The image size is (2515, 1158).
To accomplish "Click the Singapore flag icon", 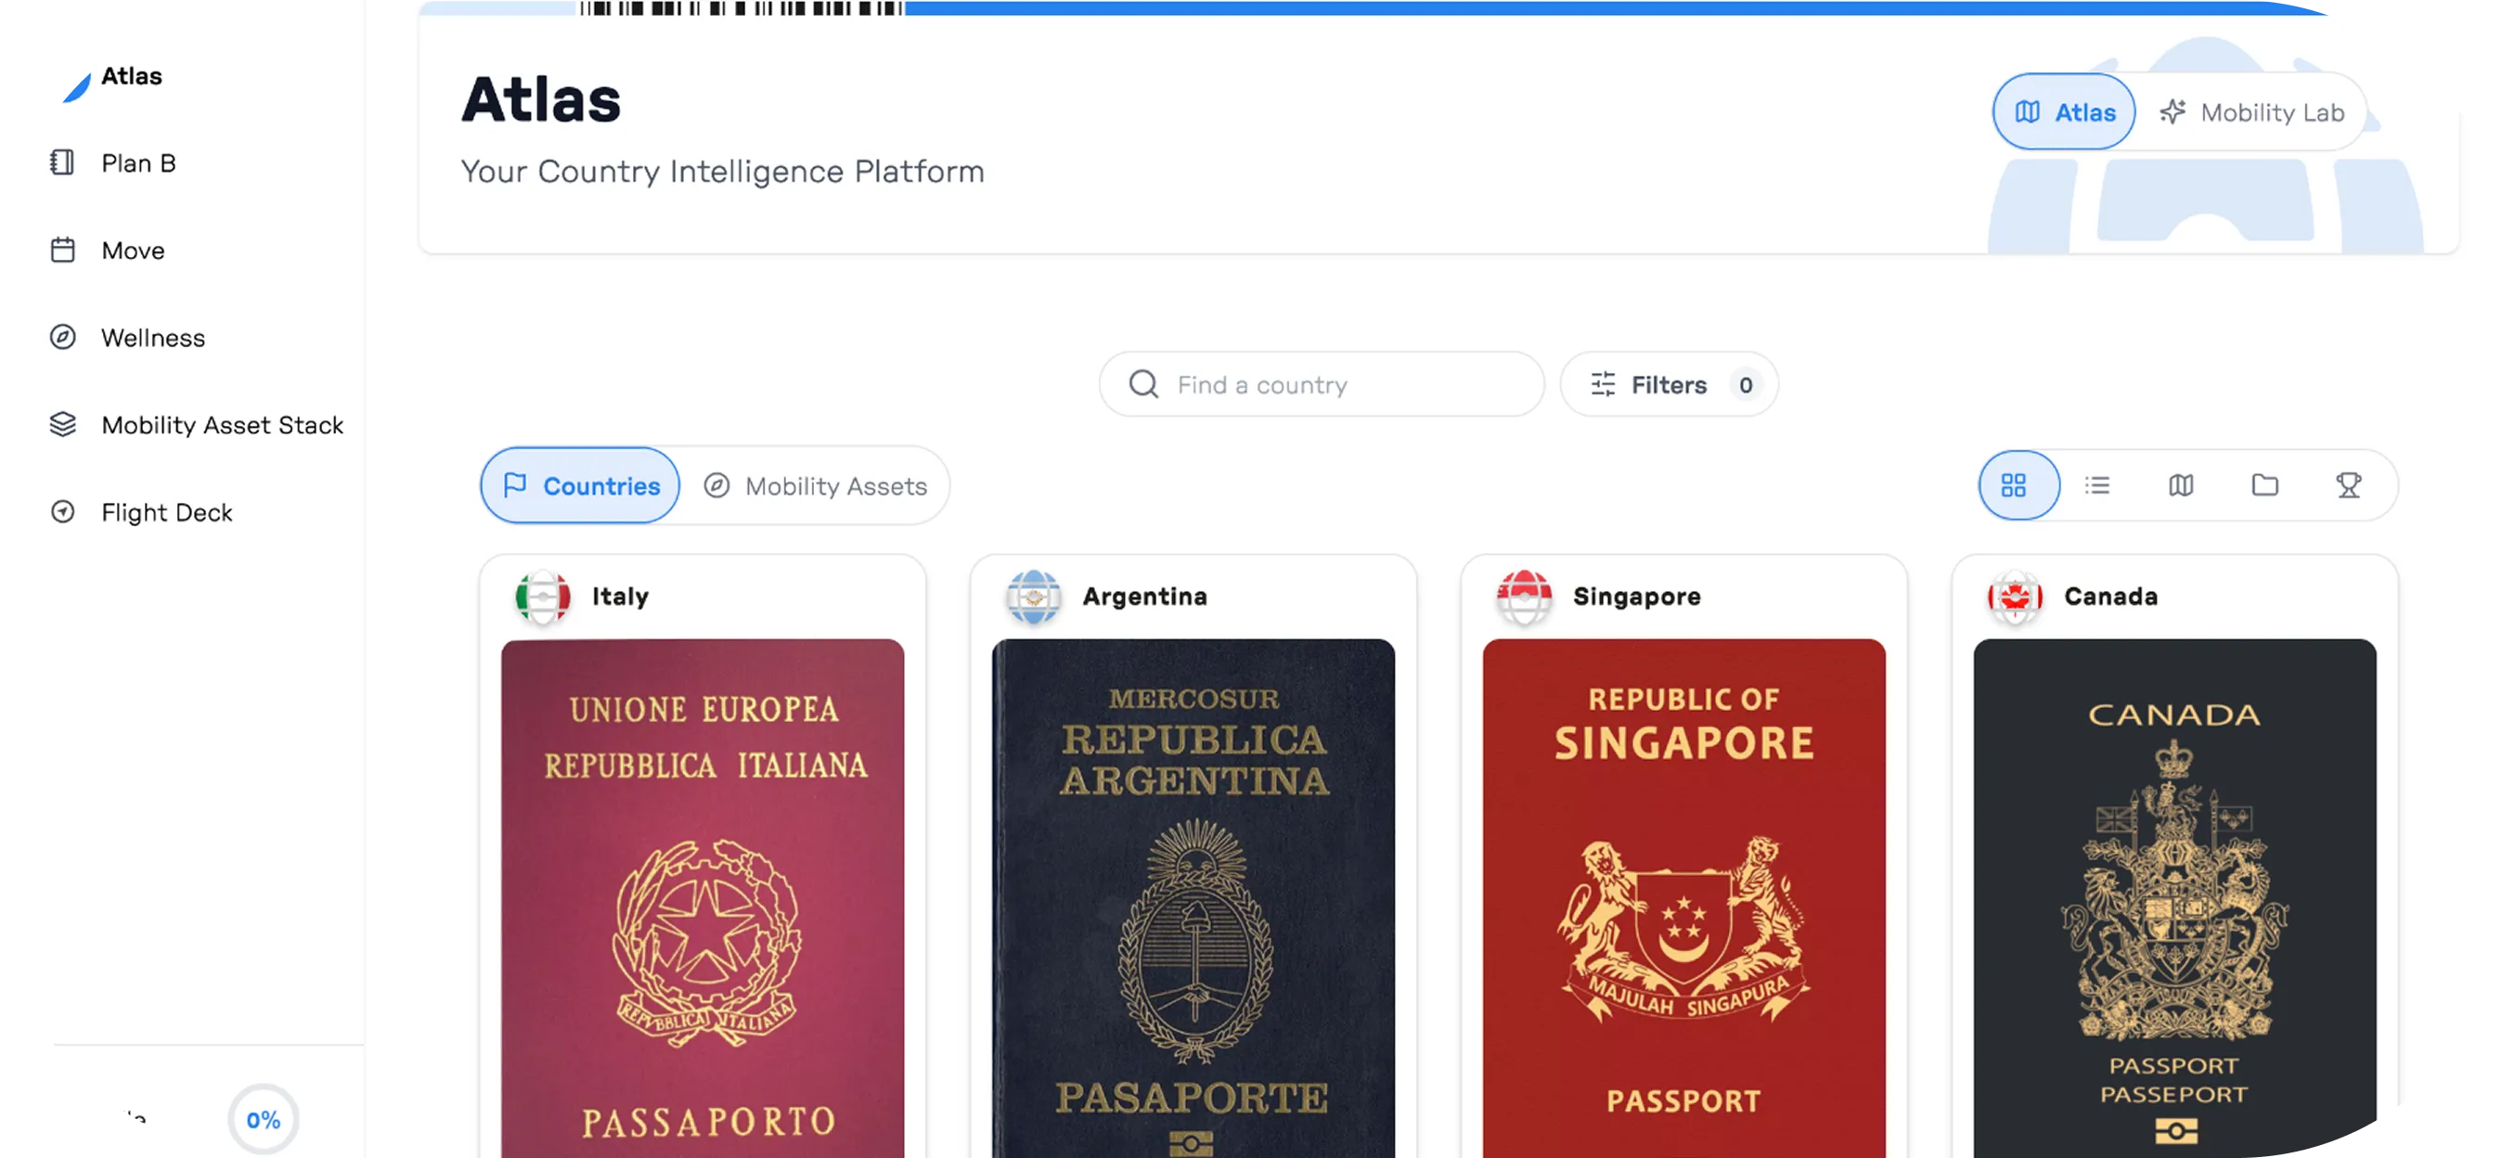I will pos(1523,597).
